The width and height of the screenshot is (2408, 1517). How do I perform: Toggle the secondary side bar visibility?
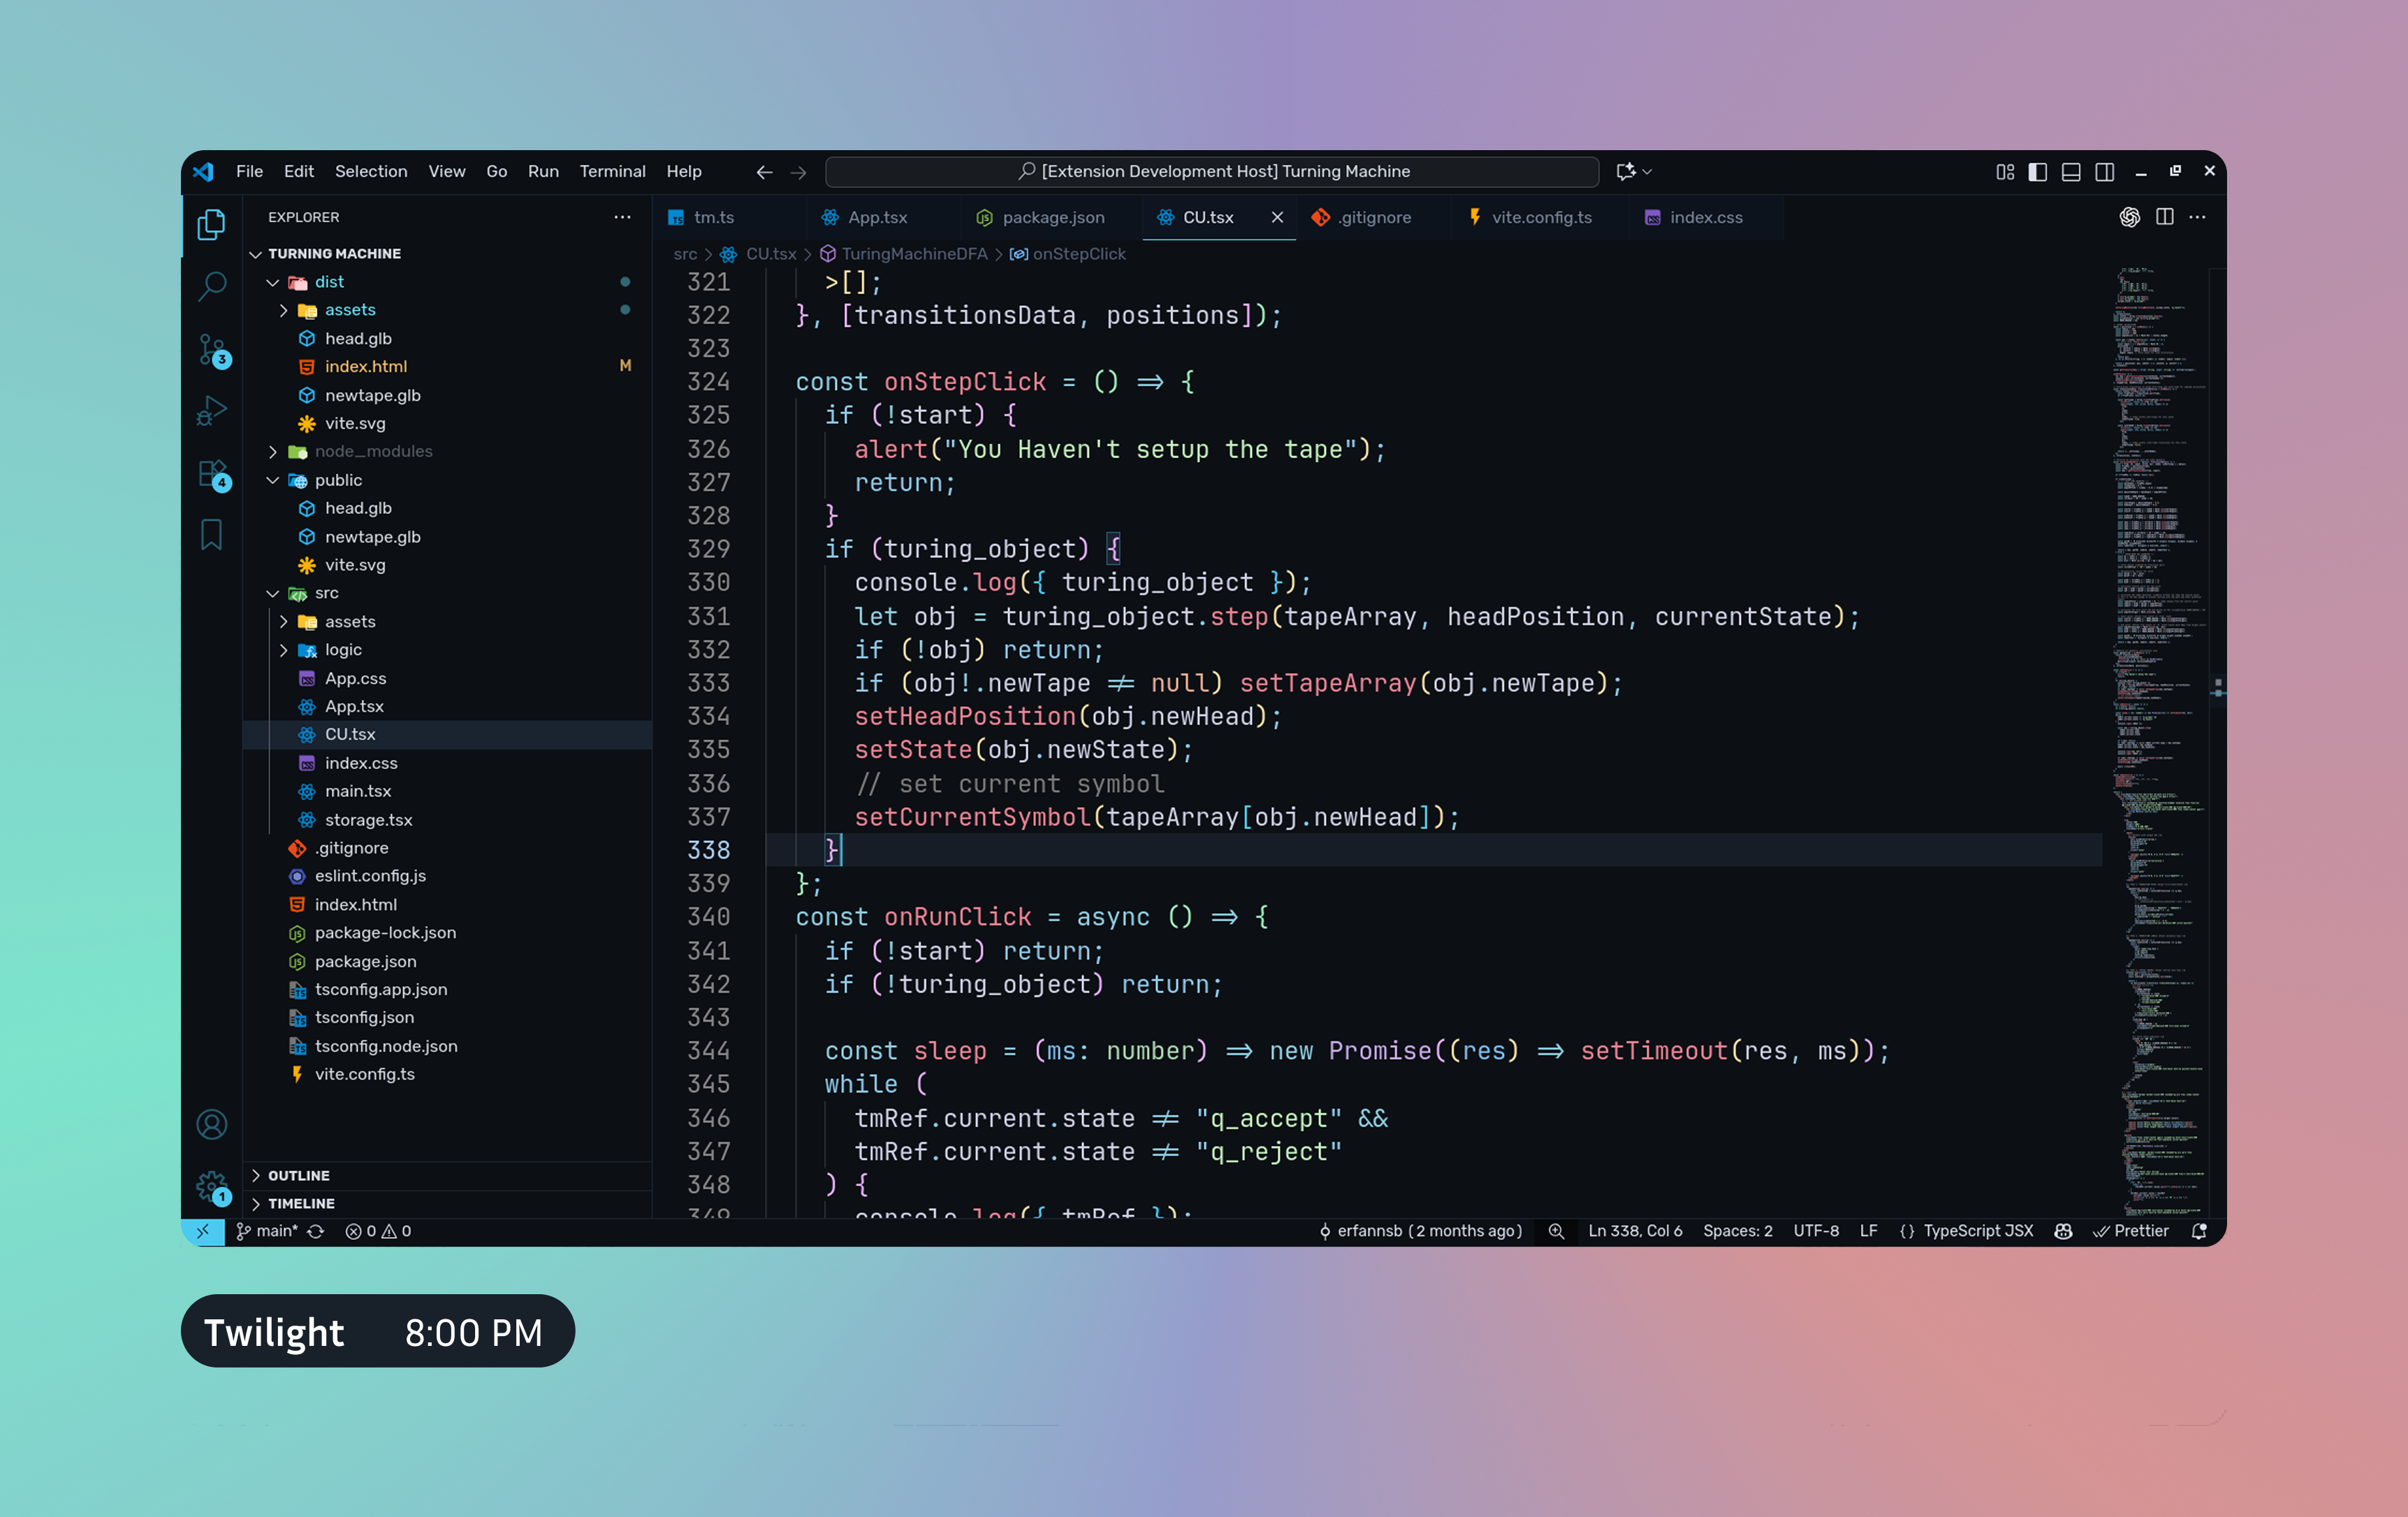tap(2104, 172)
